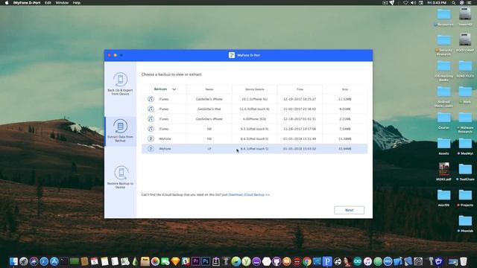Click the Time column header
This screenshot has height=268, width=477.
[x=300, y=89]
